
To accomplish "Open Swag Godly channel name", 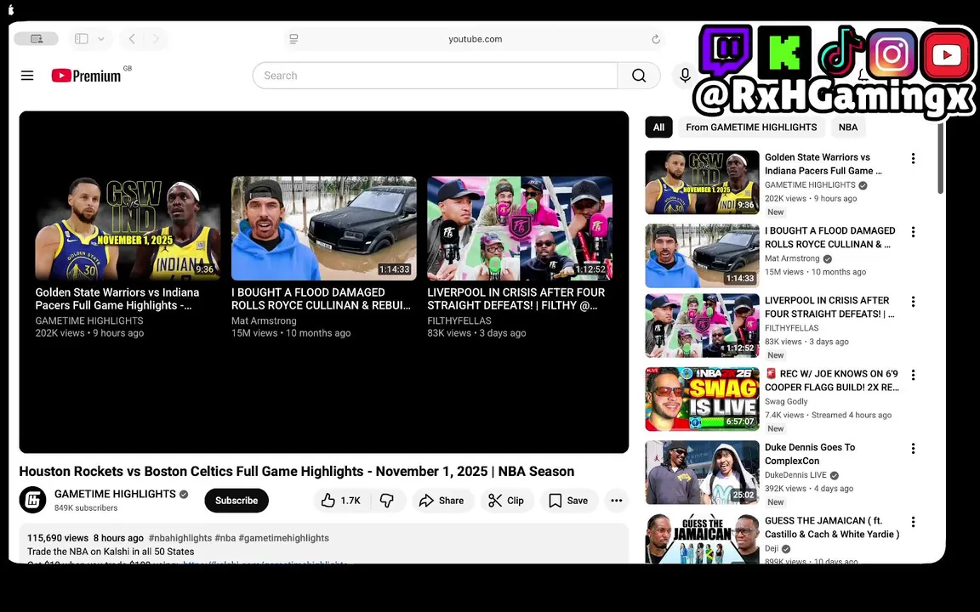I will click(786, 401).
